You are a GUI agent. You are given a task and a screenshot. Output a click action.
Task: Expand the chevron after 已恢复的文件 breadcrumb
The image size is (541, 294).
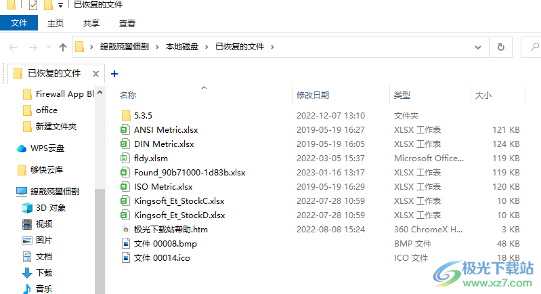[x=272, y=47]
